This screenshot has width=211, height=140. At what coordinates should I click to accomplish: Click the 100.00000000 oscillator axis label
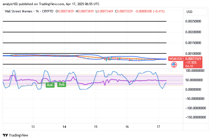[195, 71]
